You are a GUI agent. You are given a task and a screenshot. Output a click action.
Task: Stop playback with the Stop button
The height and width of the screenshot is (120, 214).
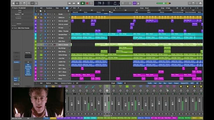78,3
